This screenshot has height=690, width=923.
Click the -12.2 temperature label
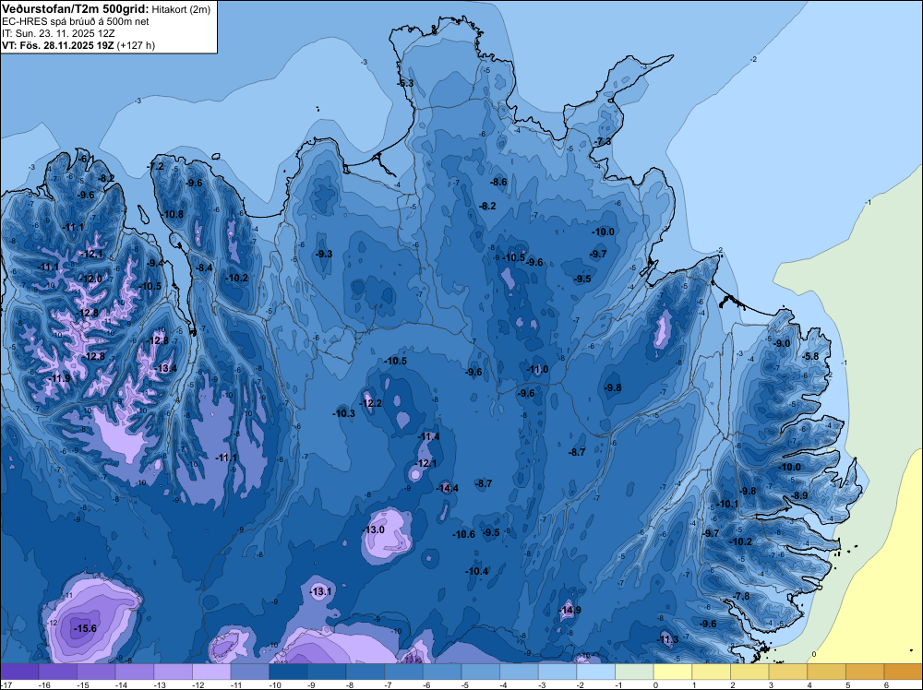(x=371, y=403)
